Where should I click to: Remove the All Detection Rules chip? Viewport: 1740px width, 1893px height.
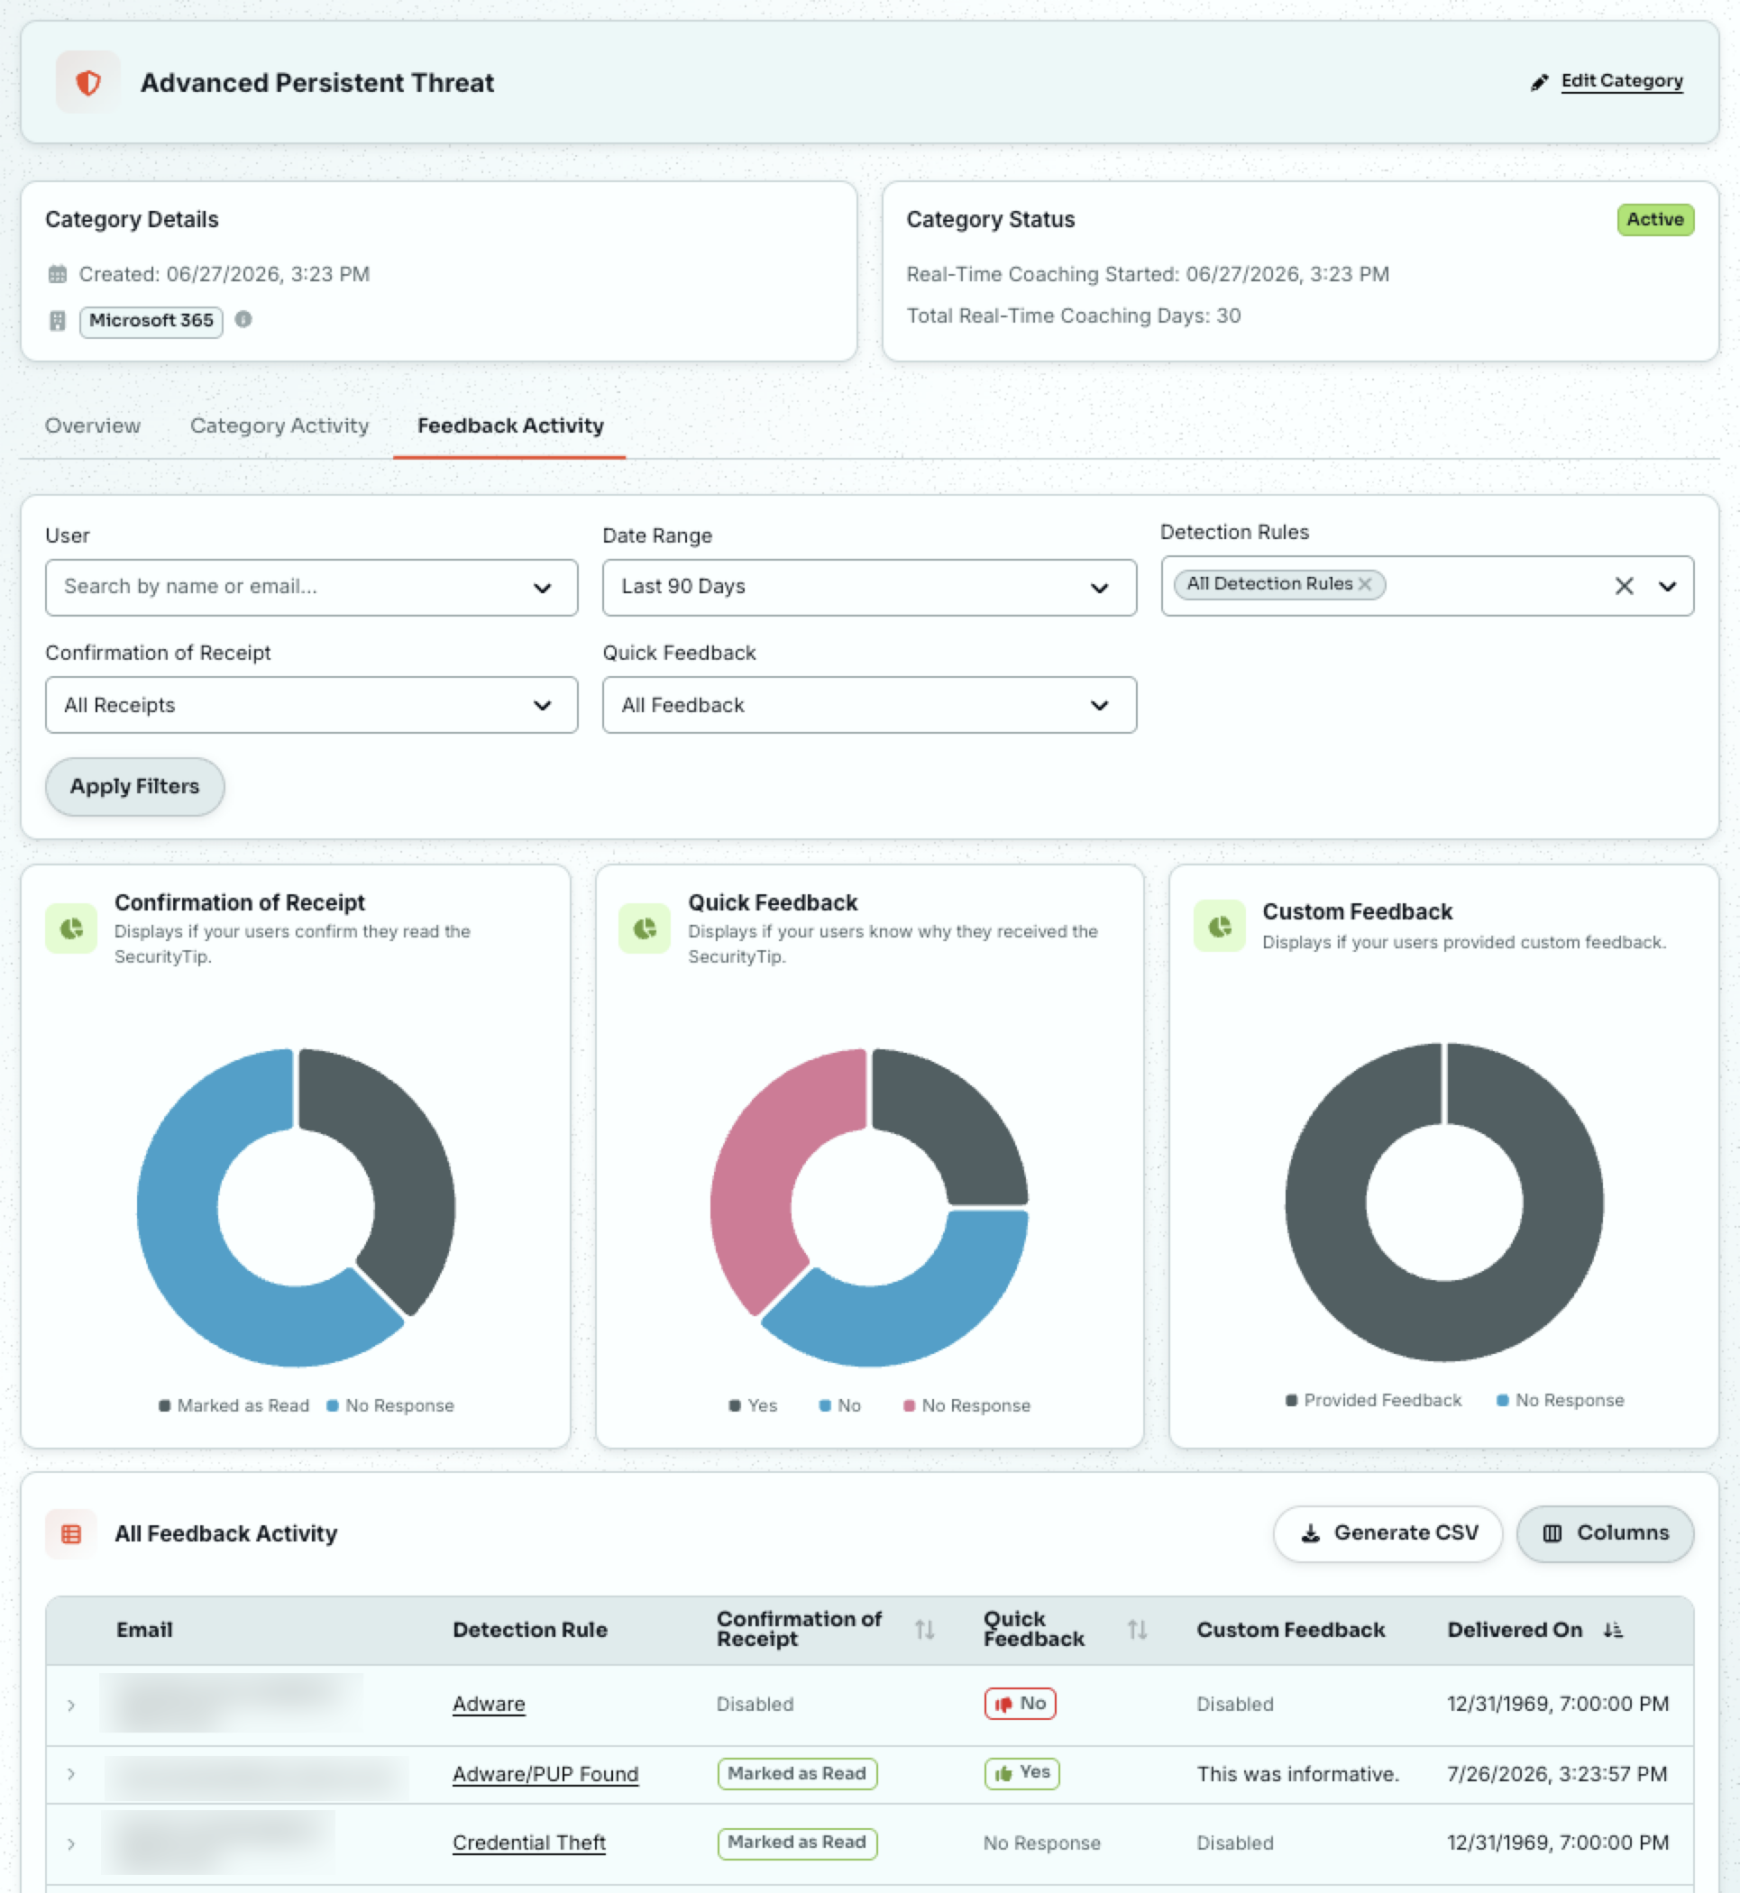1364,583
